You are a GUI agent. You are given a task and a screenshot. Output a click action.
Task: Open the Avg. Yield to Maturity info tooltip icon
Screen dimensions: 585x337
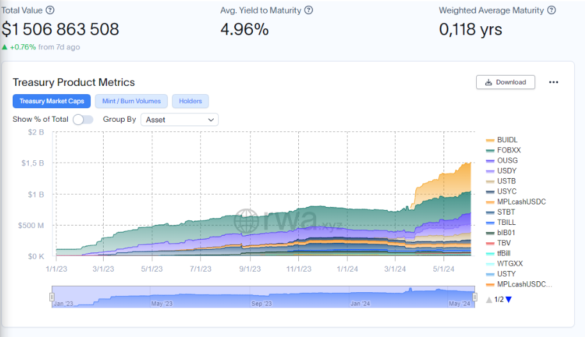coord(309,10)
